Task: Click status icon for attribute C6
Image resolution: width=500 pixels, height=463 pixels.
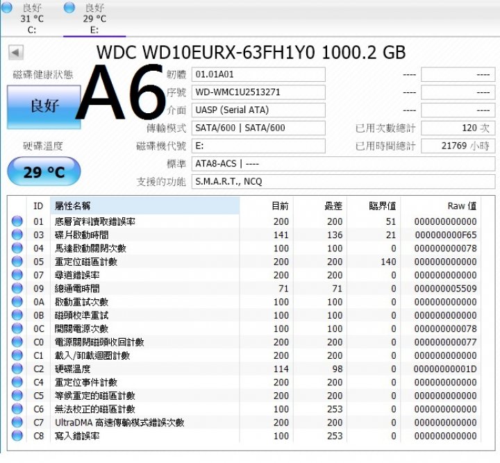Action: point(17,409)
